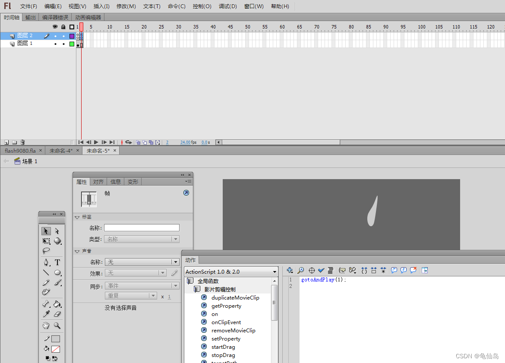Toggle visibility dot for 图层 1

[55, 44]
